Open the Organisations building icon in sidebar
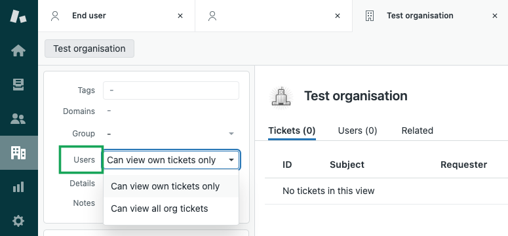 (x=18, y=153)
